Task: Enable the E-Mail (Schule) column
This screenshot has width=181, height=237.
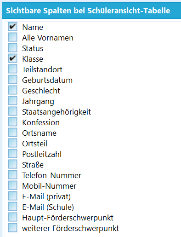Action: coord(12,207)
